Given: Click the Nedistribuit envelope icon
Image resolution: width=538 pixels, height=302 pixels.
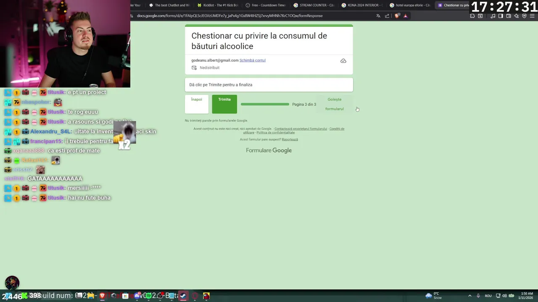Looking at the screenshot, I should coord(194,68).
